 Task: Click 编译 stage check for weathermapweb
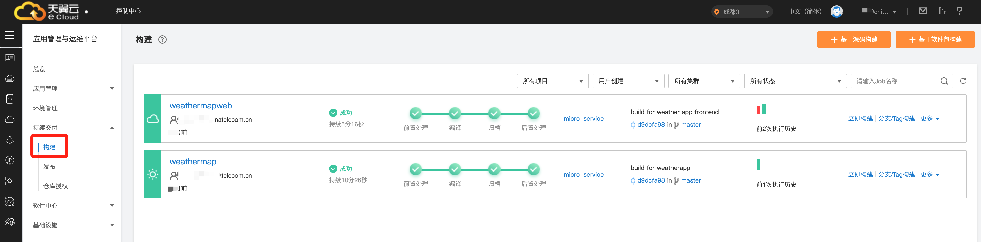coord(455,113)
